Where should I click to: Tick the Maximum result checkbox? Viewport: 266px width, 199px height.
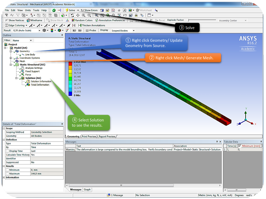(x=7, y=174)
